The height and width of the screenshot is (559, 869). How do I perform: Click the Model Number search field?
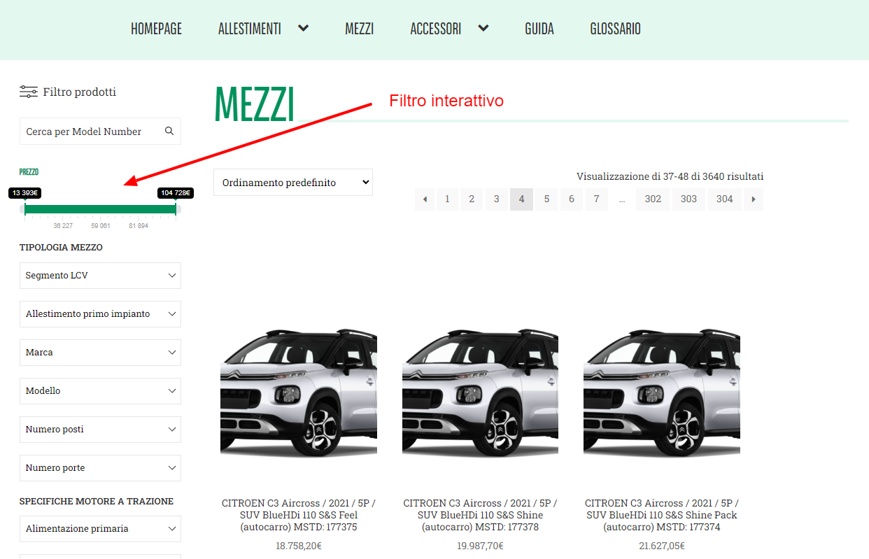[91, 132]
